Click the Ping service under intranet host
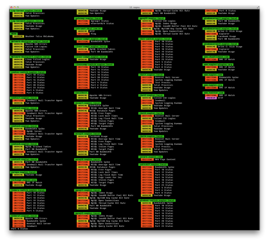269x243 pixels. [93, 34]
